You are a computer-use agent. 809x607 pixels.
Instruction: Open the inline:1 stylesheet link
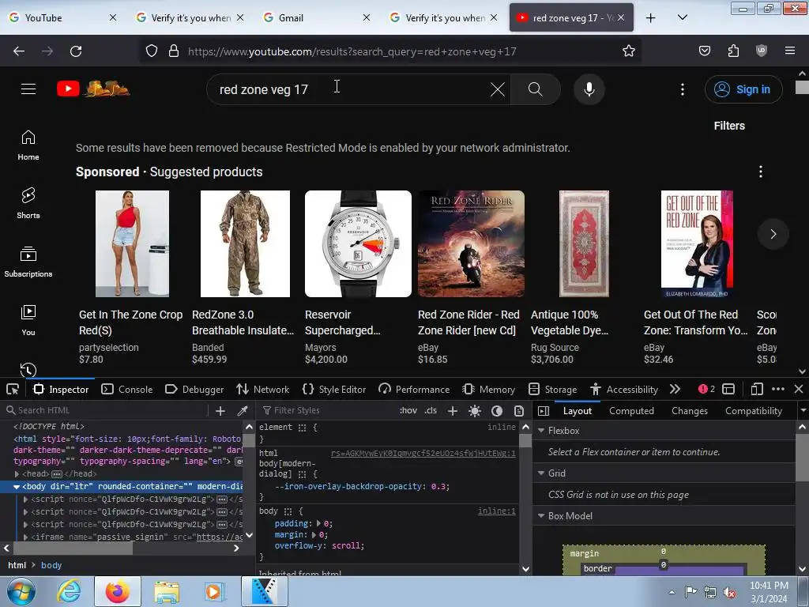pyautogui.click(x=496, y=511)
